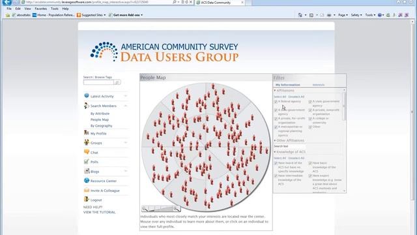Viewport: 417px width, 235px height.
Task: Open the IE Page dropdown
Action: click(343, 15)
